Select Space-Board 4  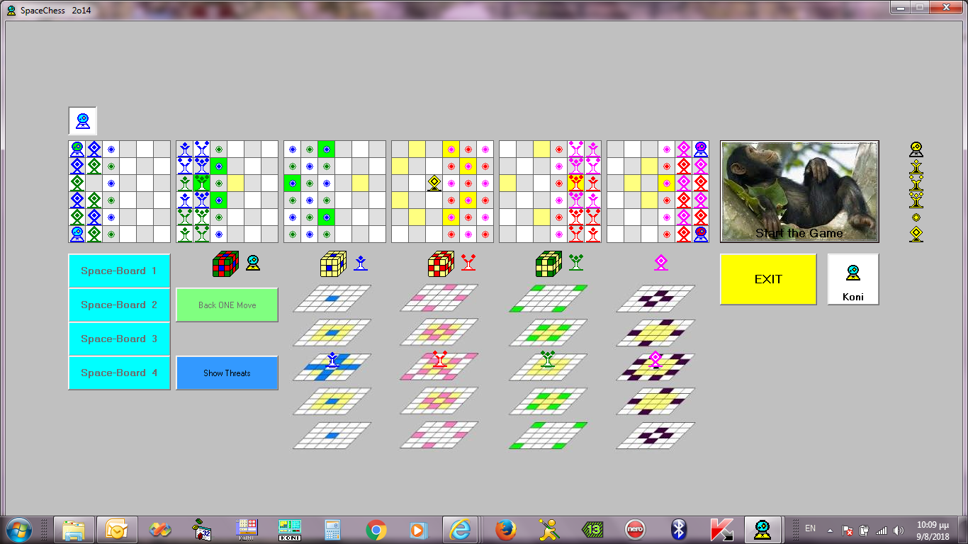[x=119, y=373]
